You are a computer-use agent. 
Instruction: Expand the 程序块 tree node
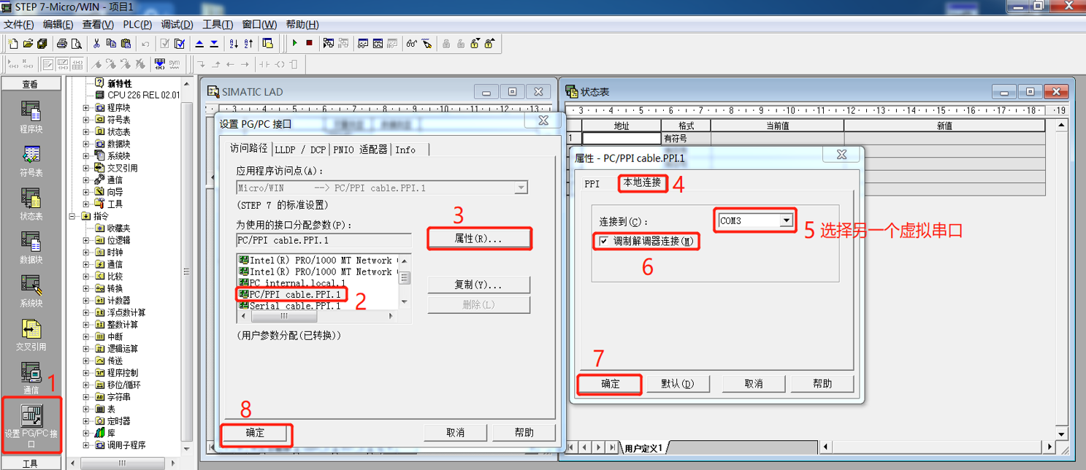(86, 108)
